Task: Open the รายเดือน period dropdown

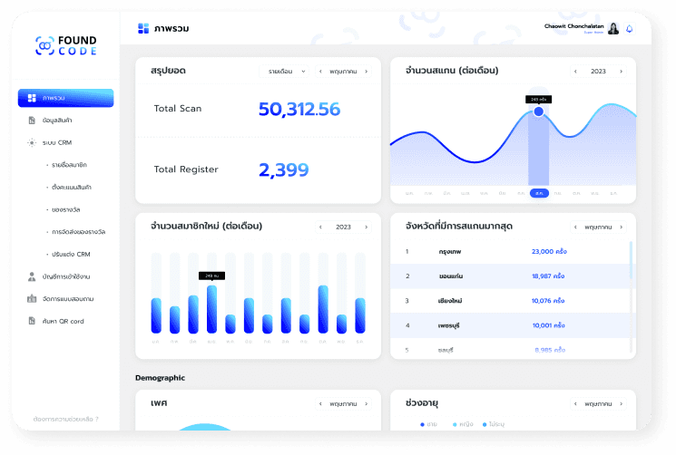Action: (x=284, y=72)
